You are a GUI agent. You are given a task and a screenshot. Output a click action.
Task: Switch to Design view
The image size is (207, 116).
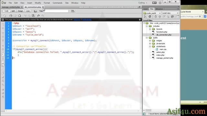20,11
